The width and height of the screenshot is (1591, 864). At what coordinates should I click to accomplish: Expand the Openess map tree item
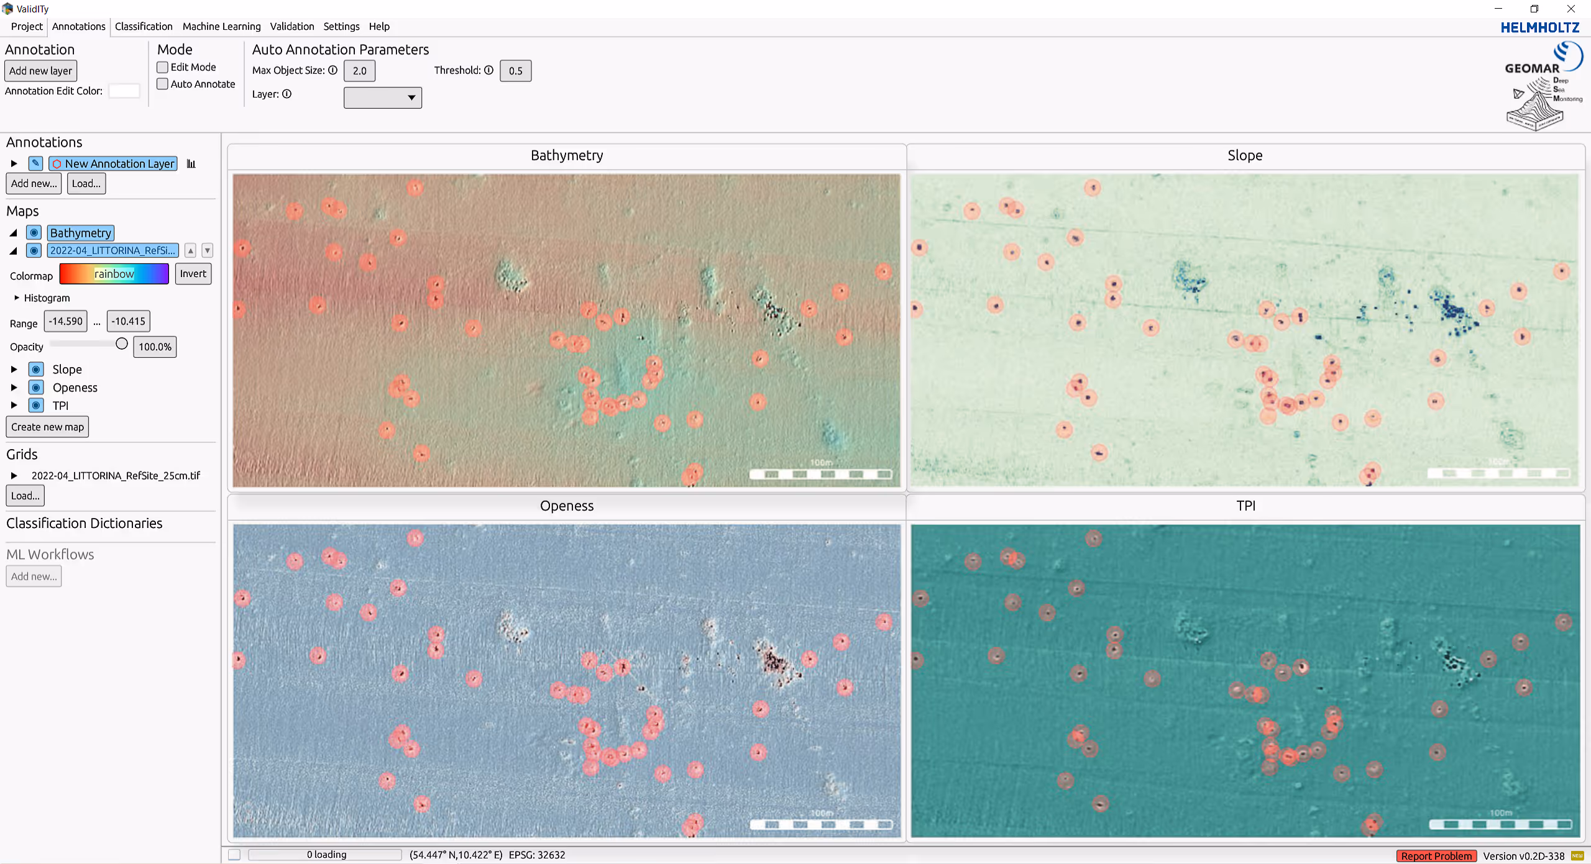pyautogui.click(x=14, y=388)
